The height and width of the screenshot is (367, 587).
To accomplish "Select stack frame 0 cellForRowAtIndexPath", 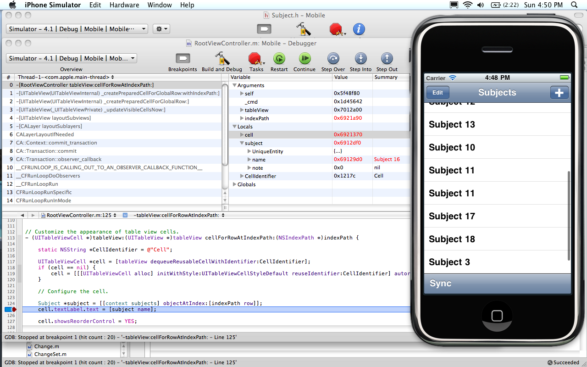I will (111, 85).
